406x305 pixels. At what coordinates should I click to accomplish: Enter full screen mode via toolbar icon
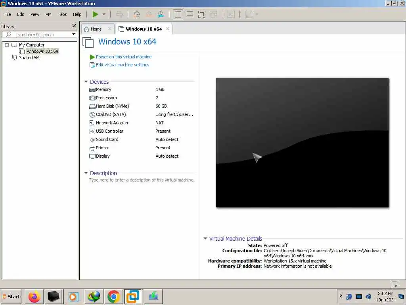(x=202, y=14)
